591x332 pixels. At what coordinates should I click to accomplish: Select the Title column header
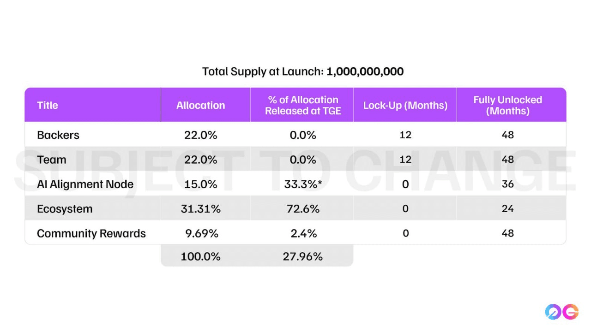tap(48, 105)
